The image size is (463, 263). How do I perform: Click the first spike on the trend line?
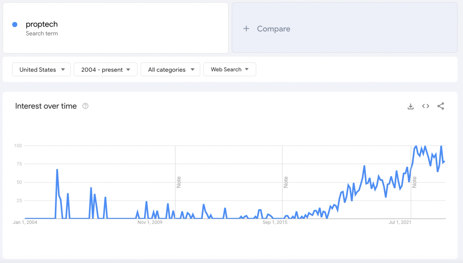click(x=57, y=170)
